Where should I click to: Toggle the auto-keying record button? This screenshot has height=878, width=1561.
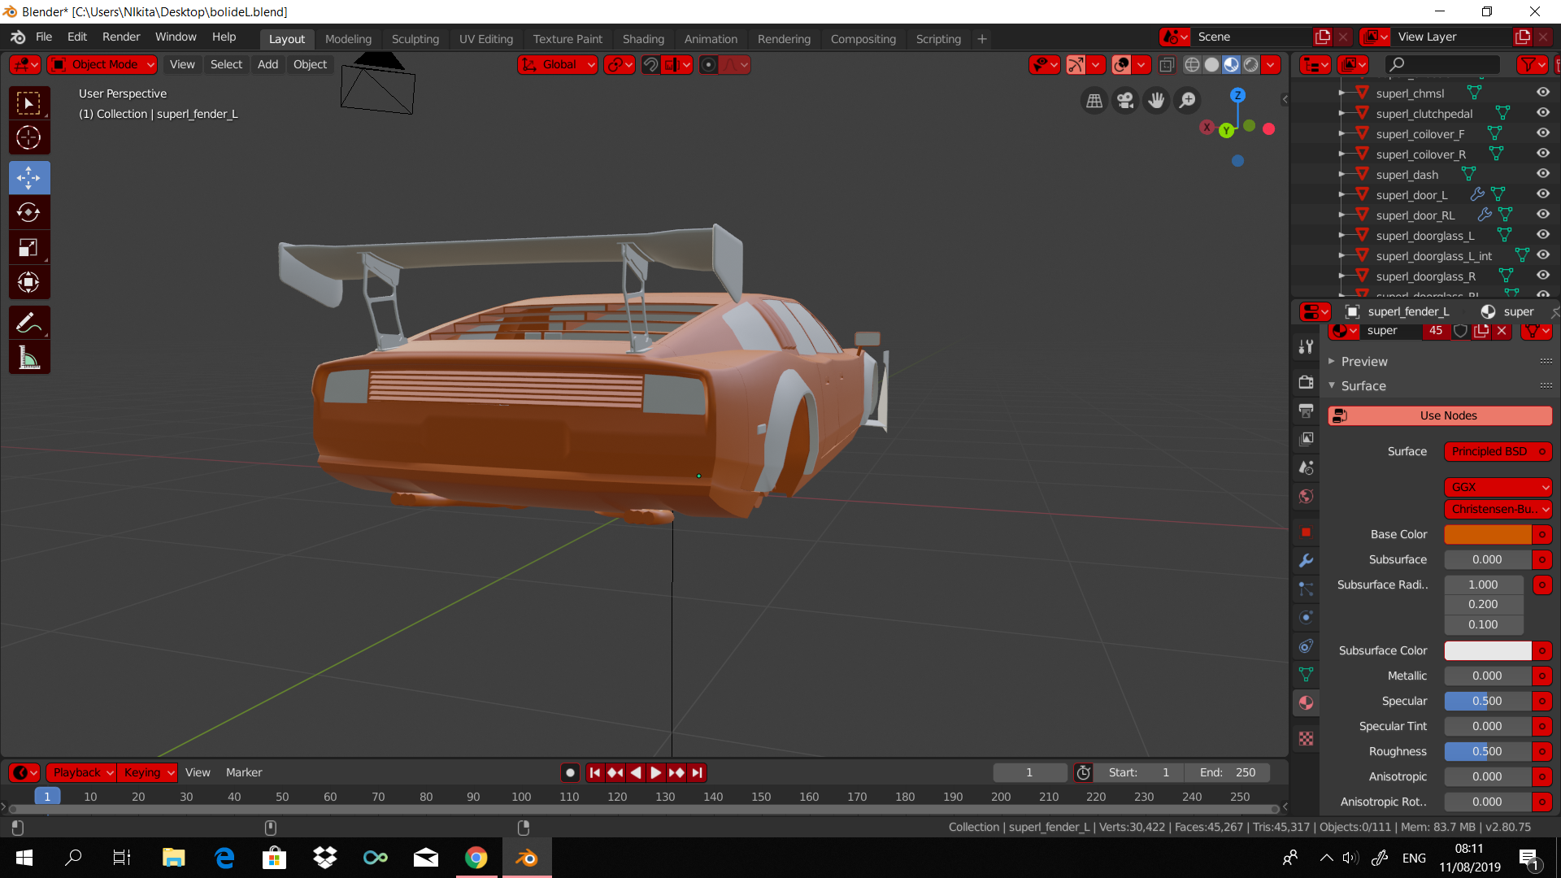(570, 773)
